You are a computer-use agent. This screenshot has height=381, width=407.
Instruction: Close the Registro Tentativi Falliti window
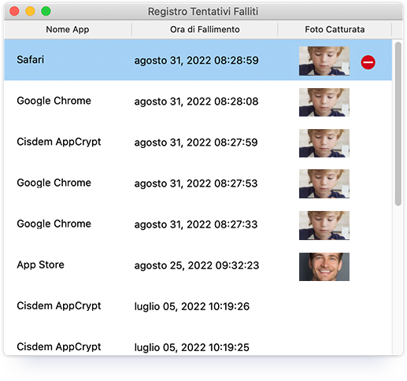14,11
